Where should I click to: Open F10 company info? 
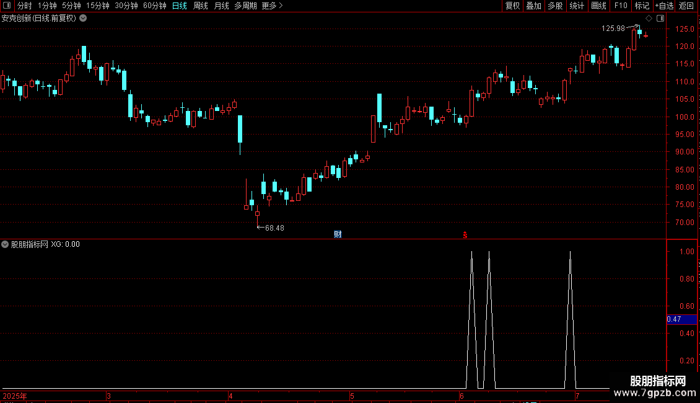[621, 6]
